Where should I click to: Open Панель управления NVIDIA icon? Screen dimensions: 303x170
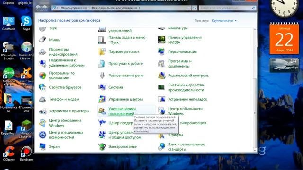click(x=161, y=40)
